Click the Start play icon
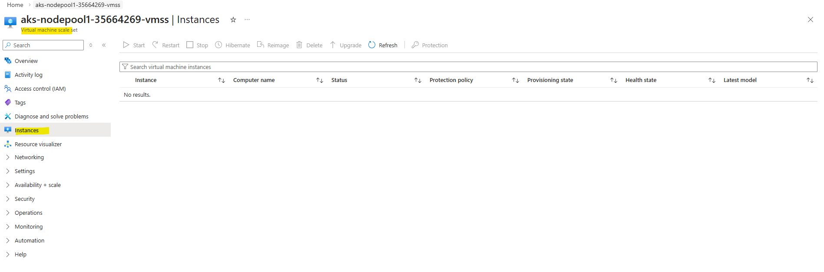824x272 pixels. click(126, 45)
